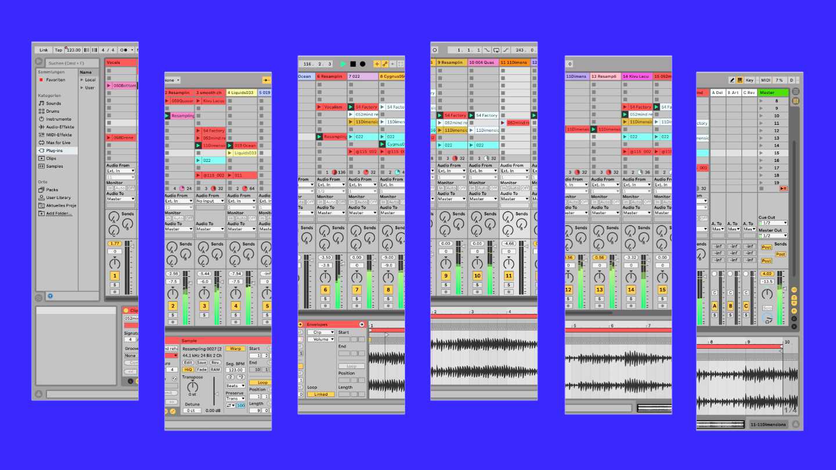Viewport: 836px width, 470px height.
Task: Open the Master Out dropdown
Action: tap(773, 236)
